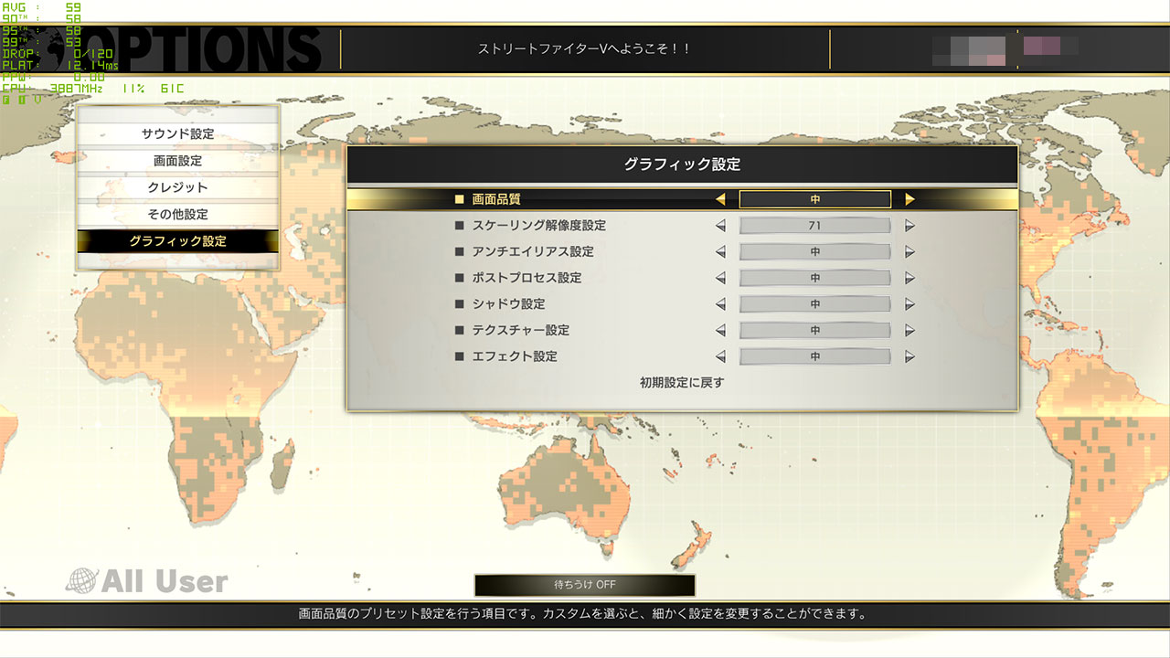The width and height of the screenshot is (1170, 658).
Task: Raise ポストプロセス設定 with right arrow
Action: tap(909, 278)
